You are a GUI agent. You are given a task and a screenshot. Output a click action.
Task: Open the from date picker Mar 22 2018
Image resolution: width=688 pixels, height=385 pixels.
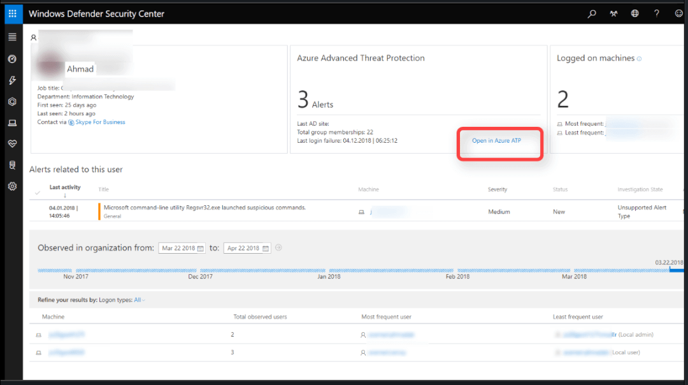(182, 248)
